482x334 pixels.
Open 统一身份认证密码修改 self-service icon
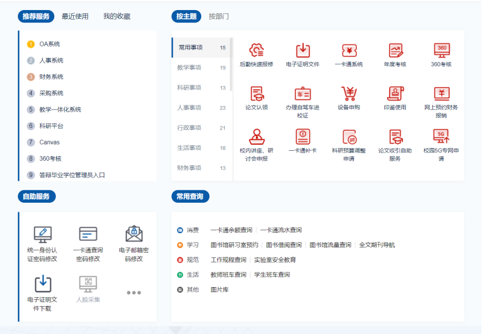click(42, 235)
